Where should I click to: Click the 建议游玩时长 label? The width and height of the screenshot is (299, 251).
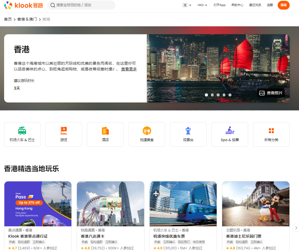[24, 81]
